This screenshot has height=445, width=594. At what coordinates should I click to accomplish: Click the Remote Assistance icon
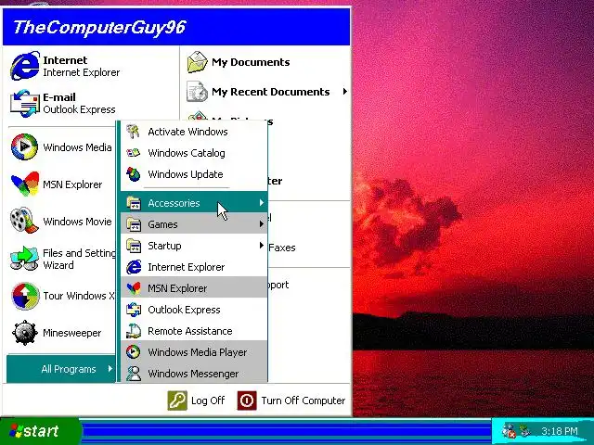click(134, 331)
